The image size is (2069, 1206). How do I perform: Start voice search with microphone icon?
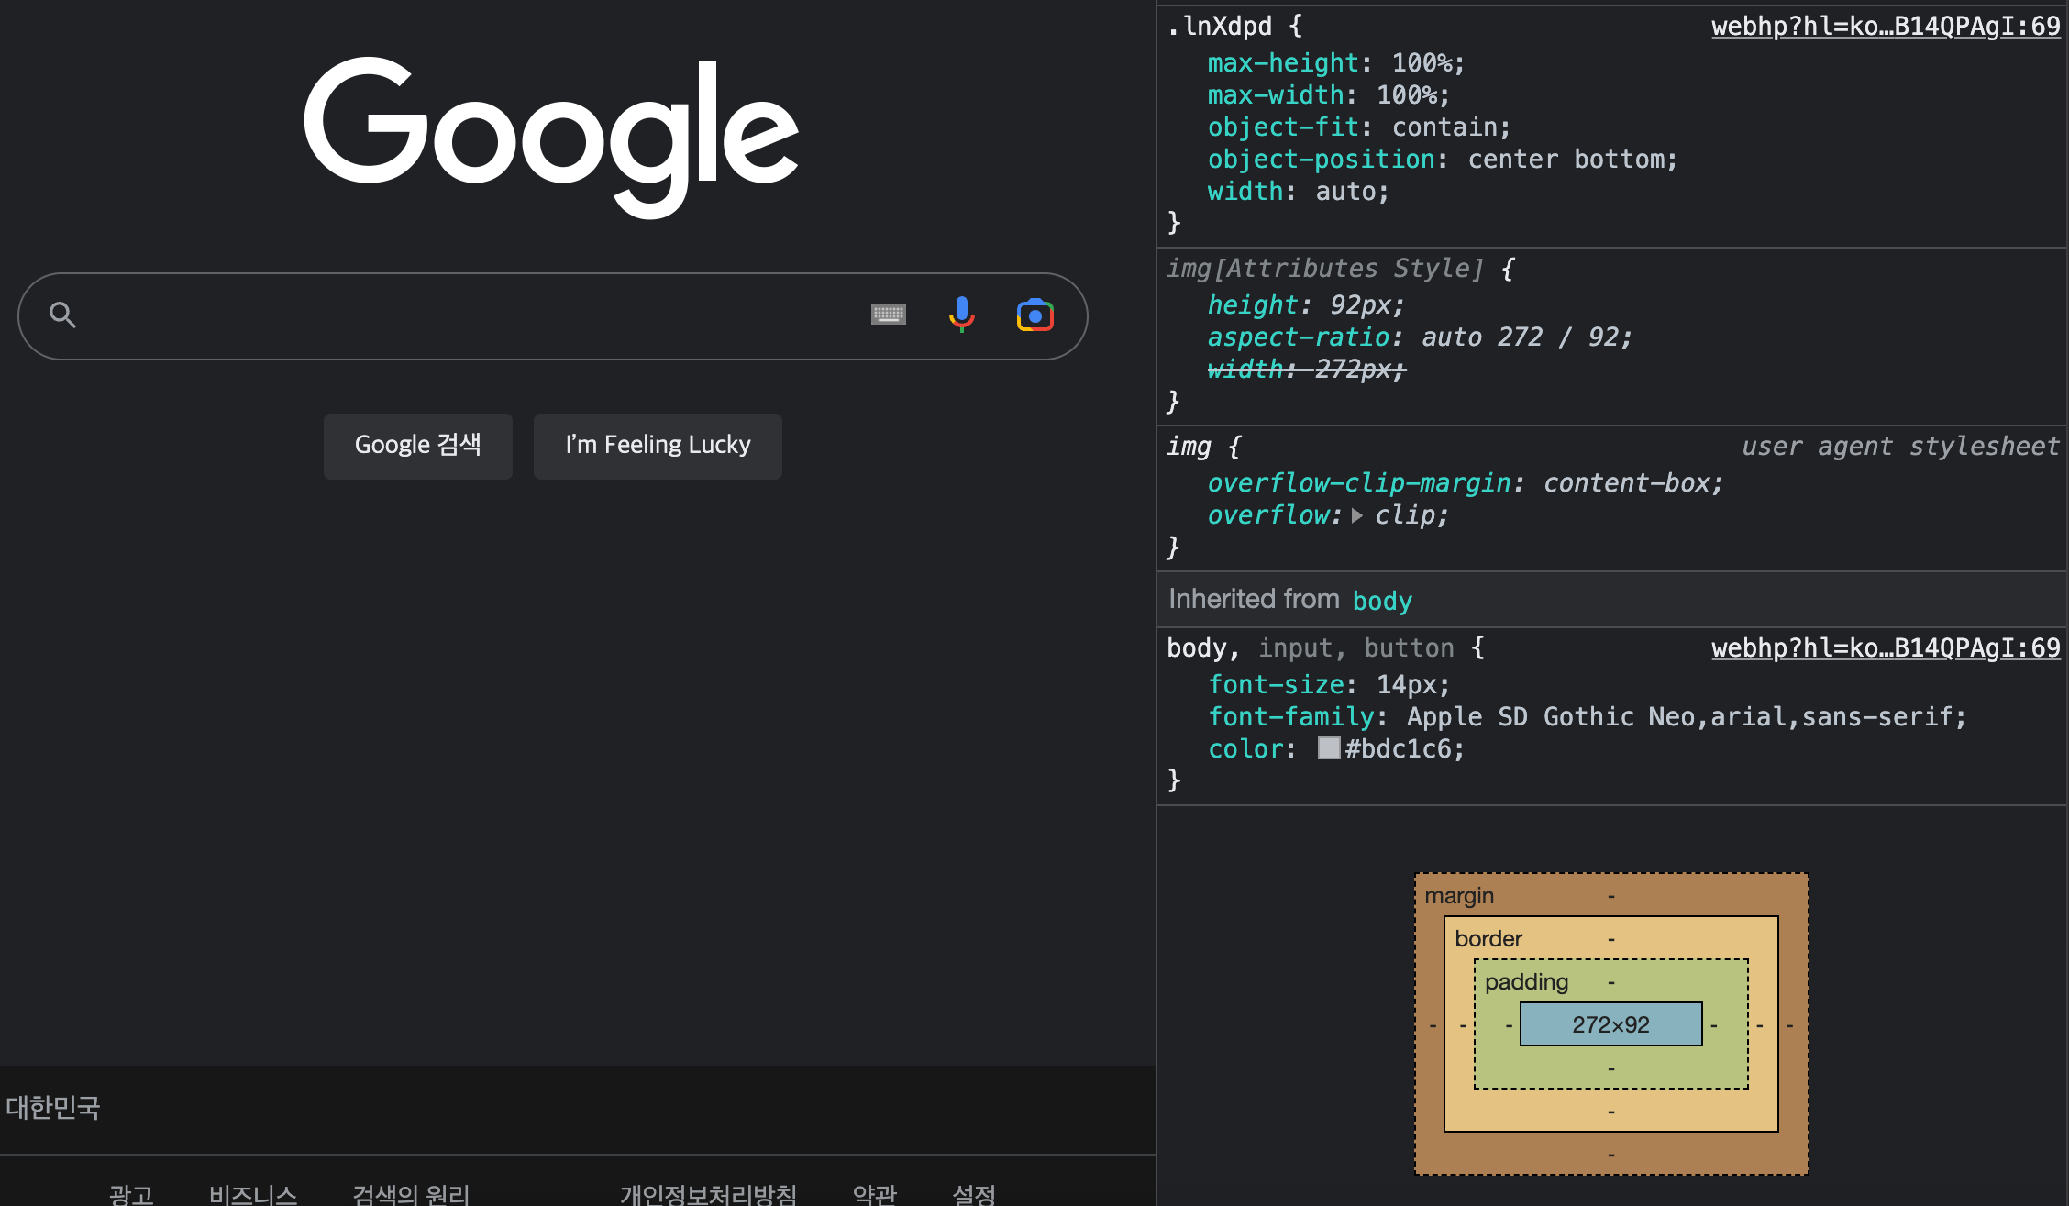(x=961, y=315)
